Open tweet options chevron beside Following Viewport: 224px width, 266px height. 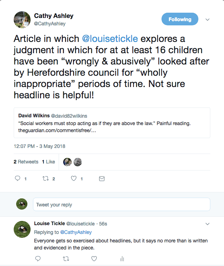(207, 19)
